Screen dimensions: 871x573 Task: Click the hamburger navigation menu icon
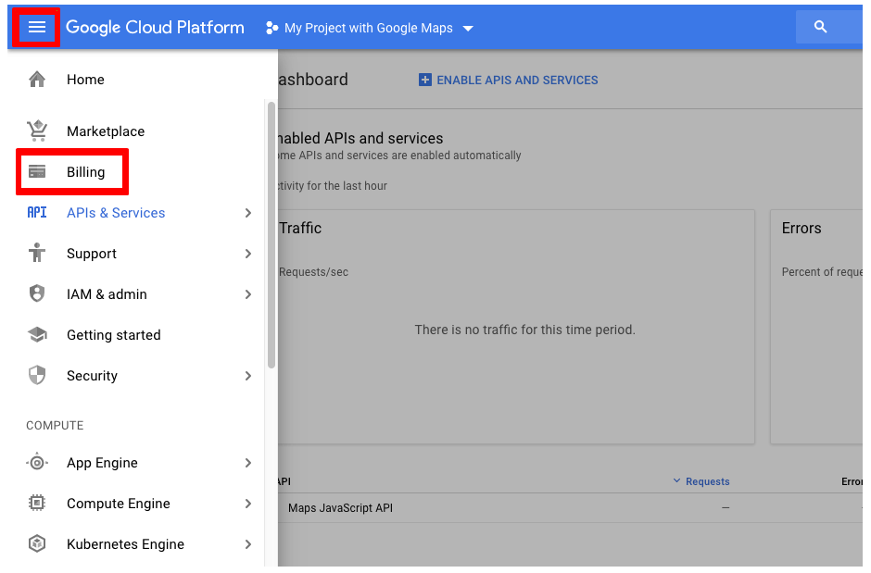coord(37,28)
